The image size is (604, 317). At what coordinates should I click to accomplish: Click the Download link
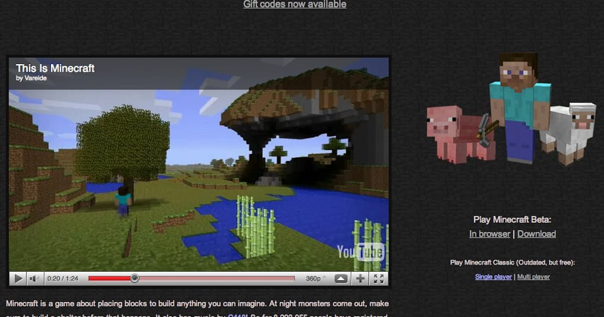(537, 233)
